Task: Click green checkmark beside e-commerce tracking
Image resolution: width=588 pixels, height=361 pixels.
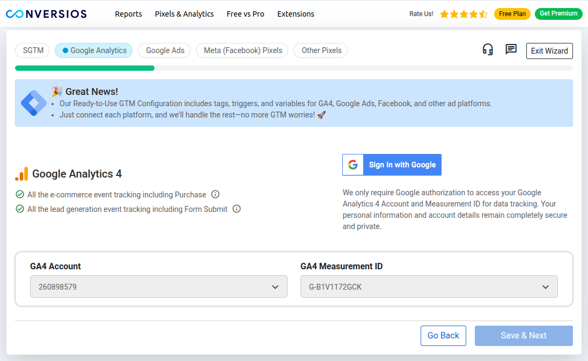Action: coord(20,194)
